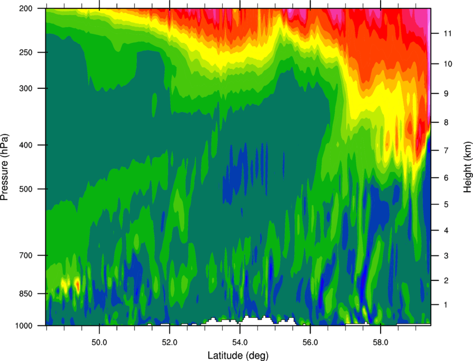Image resolution: width=473 pixels, height=361 pixels.
Task: Click the 50.0 latitude tick label
Action: tap(99, 342)
